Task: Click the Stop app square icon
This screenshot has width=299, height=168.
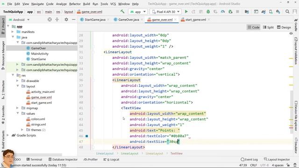Action: coord(237,12)
